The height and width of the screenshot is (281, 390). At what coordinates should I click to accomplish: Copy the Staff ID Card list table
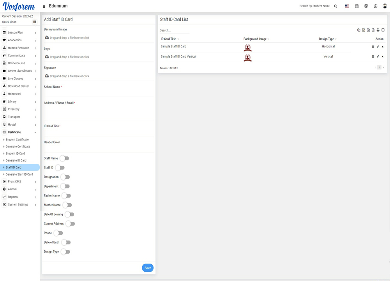359,30
